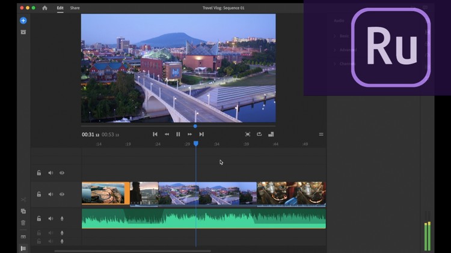The image size is (451, 253).
Task: Hide the video track containing clips
Action: click(62, 194)
